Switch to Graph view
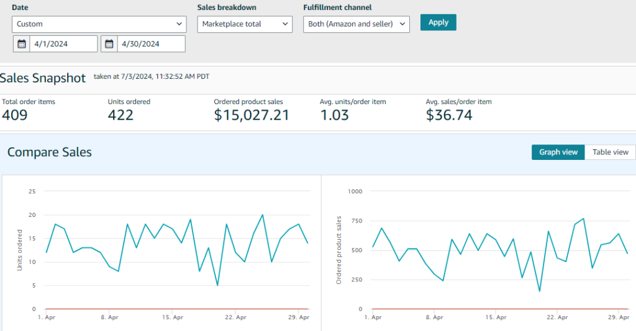Image resolution: width=636 pixels, height=331 pixels. [558, 152]
